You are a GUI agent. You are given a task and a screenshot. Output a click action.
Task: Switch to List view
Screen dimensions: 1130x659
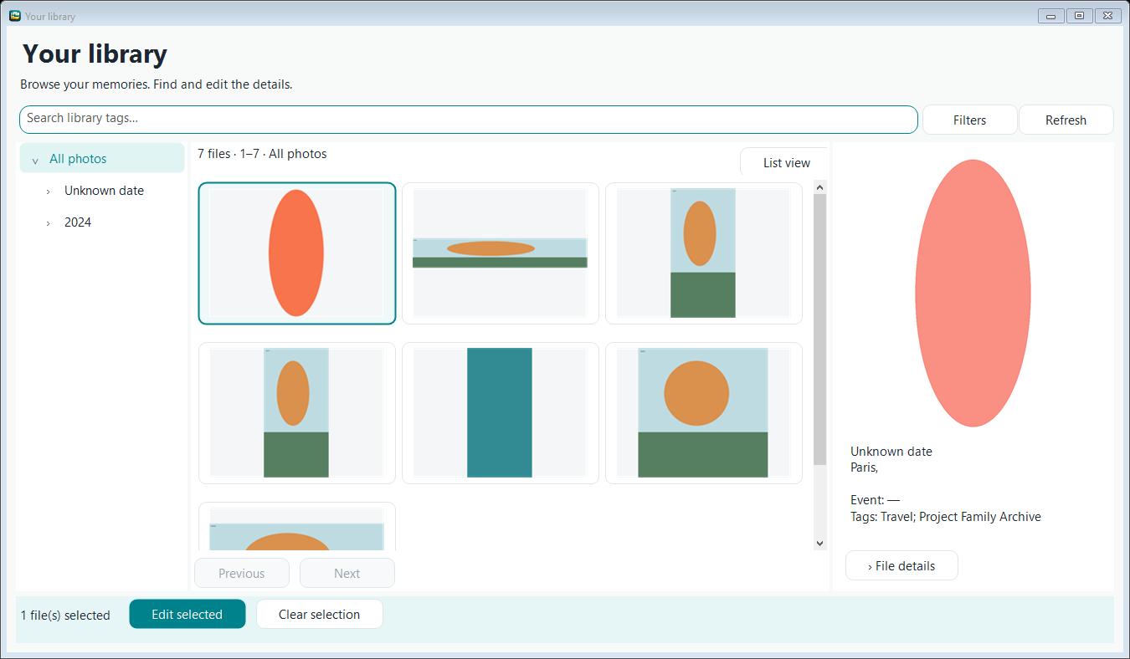click(784, 162)
